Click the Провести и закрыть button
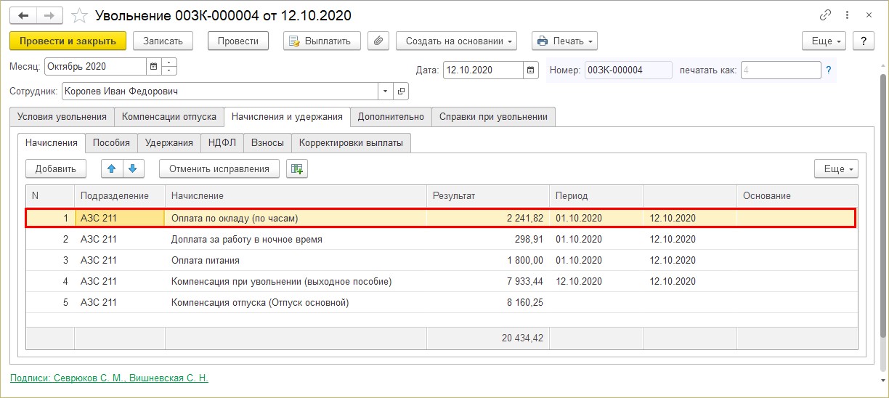This screenshot has height=398, width=889. tap(68, 41)
